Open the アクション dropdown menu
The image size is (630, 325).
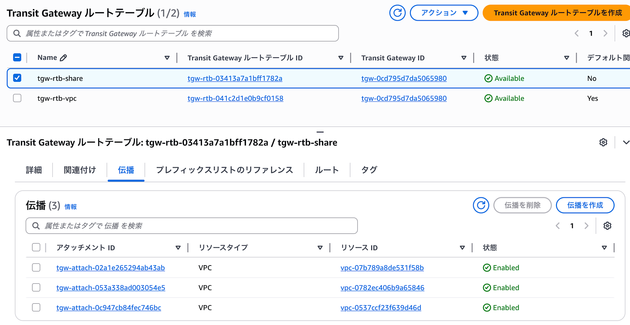(444, 13)
